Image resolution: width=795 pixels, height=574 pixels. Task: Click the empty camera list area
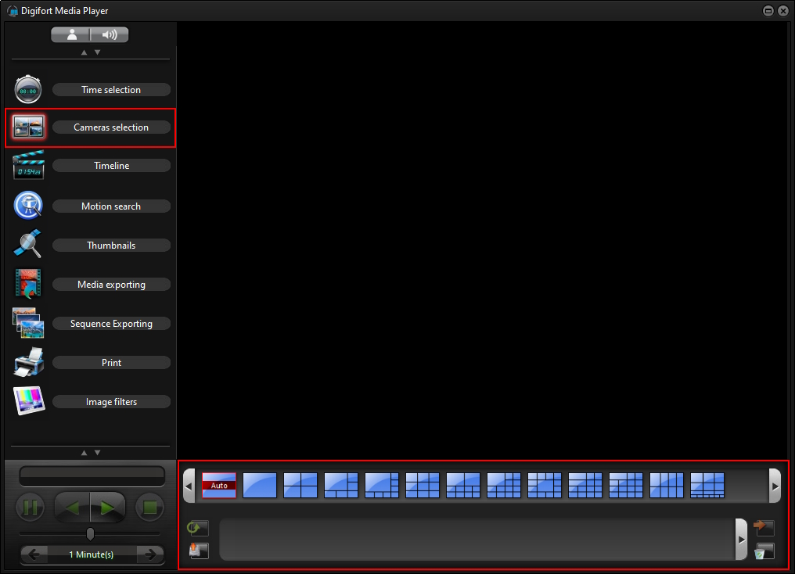[x=477, y=539]
